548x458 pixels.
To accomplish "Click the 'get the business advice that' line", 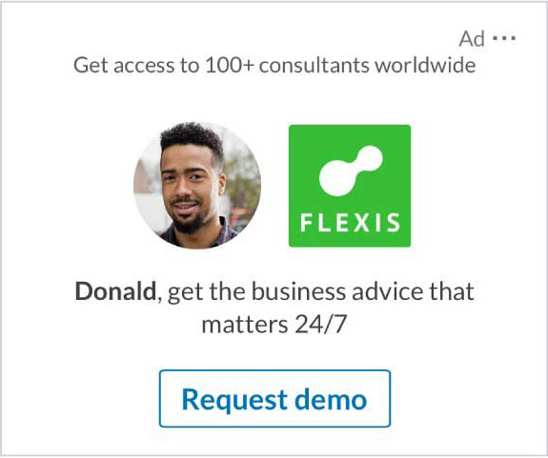I will [x=320, y=292].
